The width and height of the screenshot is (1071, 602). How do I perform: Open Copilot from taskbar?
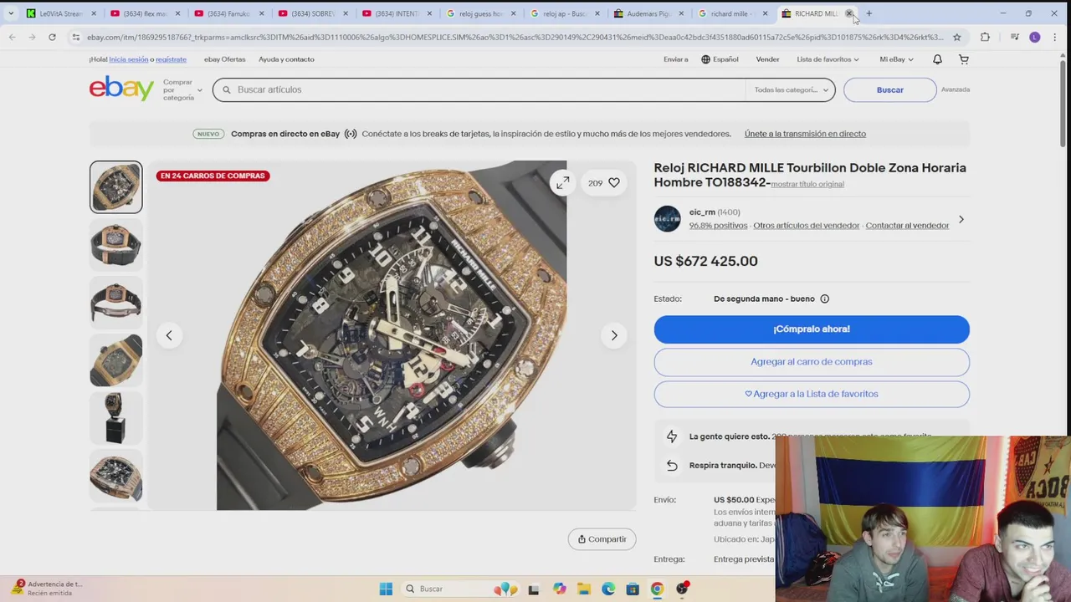coord(560,589)
